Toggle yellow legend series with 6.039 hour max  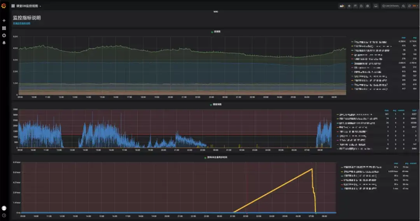360,172
